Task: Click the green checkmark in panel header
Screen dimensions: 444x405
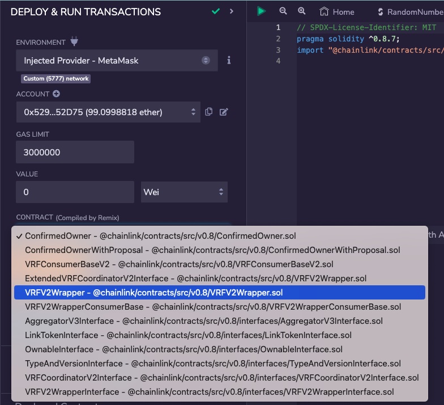Action: point(216,11)
